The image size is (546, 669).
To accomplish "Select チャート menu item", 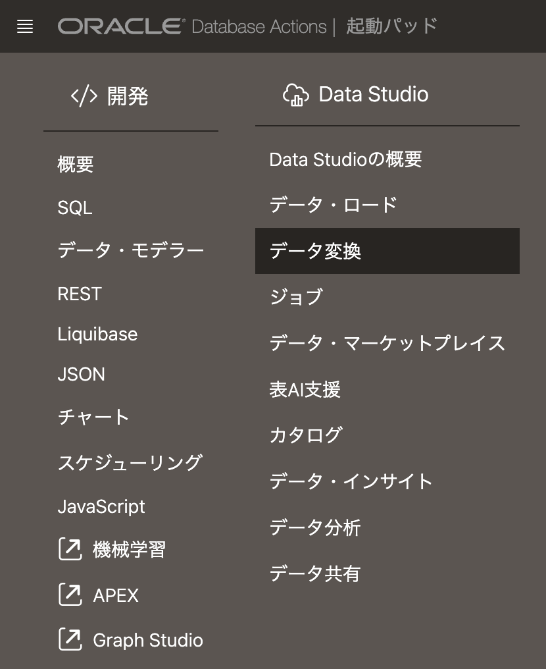I will tap(93, 417).
